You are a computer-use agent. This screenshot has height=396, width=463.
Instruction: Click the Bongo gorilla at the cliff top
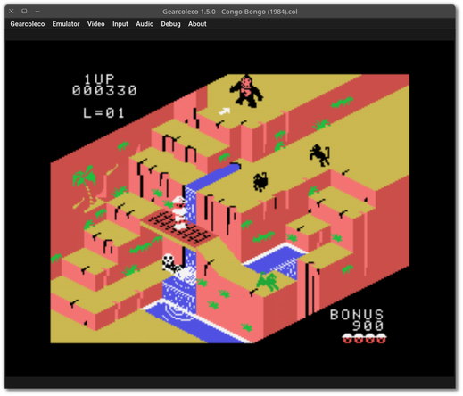point(246,91)
